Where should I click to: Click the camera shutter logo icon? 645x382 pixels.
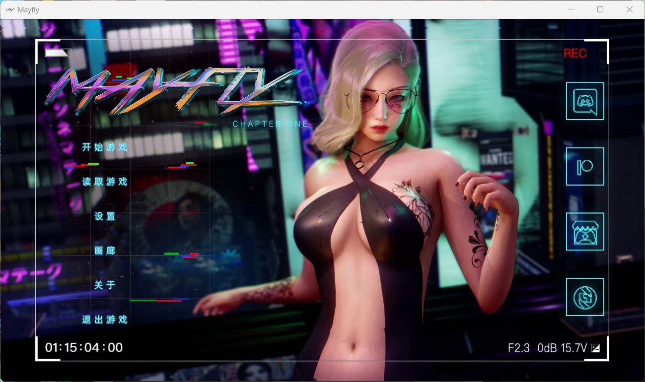[585, 296]
